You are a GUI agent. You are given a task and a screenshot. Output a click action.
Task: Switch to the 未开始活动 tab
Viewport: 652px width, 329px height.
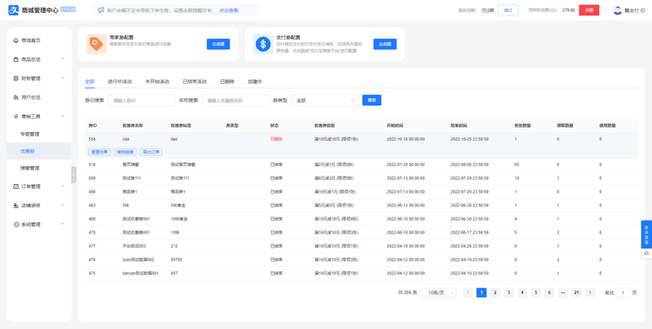pos(157,81)
